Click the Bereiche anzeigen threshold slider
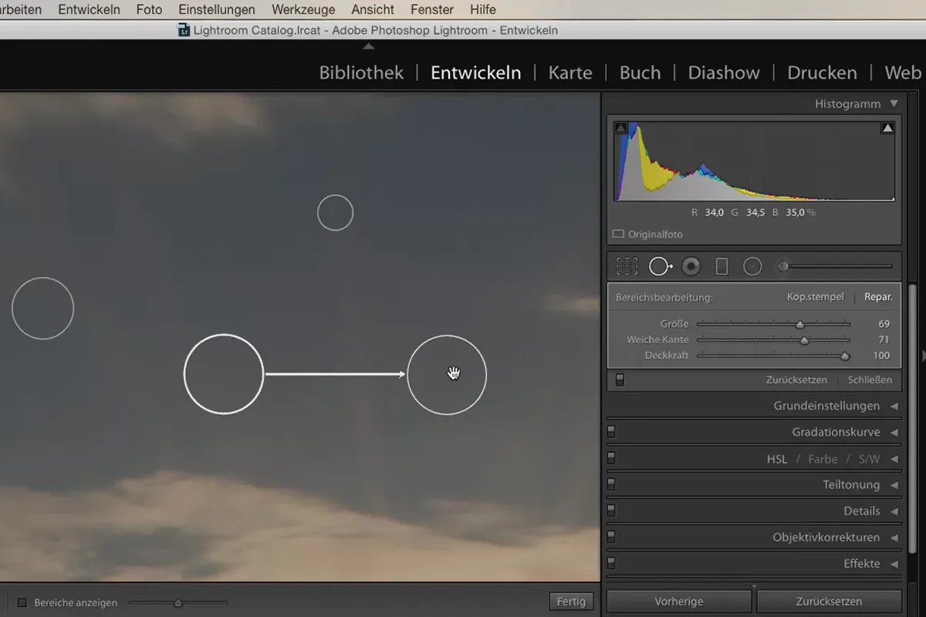 click(178, 602)
